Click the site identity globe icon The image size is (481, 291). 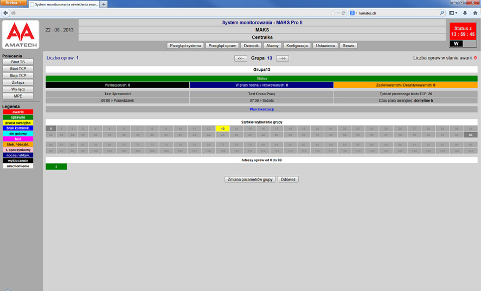(13, 13)
